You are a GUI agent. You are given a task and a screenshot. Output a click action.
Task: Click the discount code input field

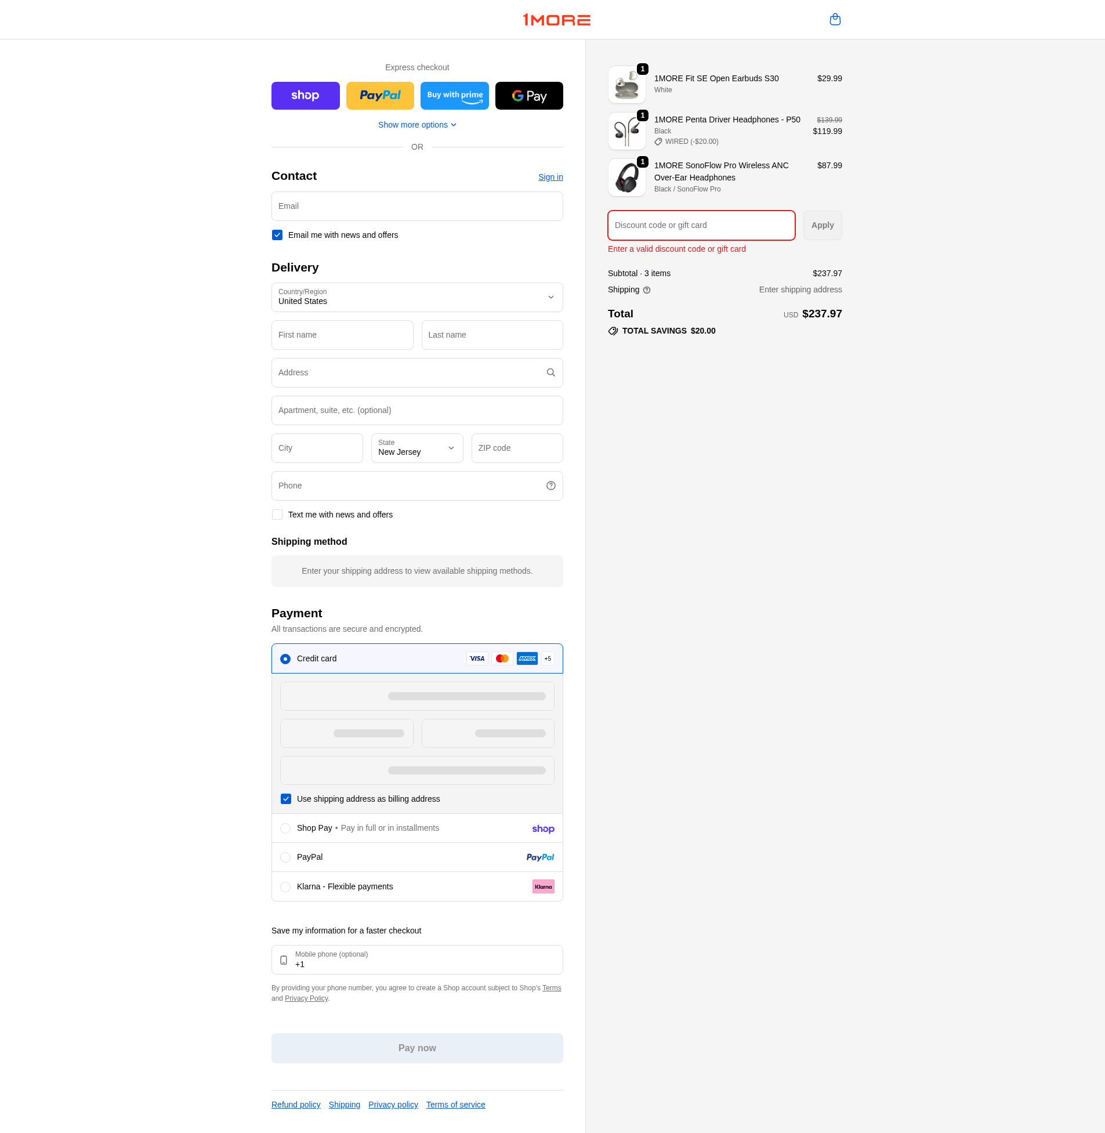pyautogui.click(x=701, y=225)
